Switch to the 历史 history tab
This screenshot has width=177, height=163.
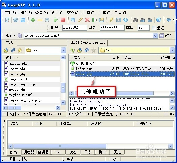point(117,152)
